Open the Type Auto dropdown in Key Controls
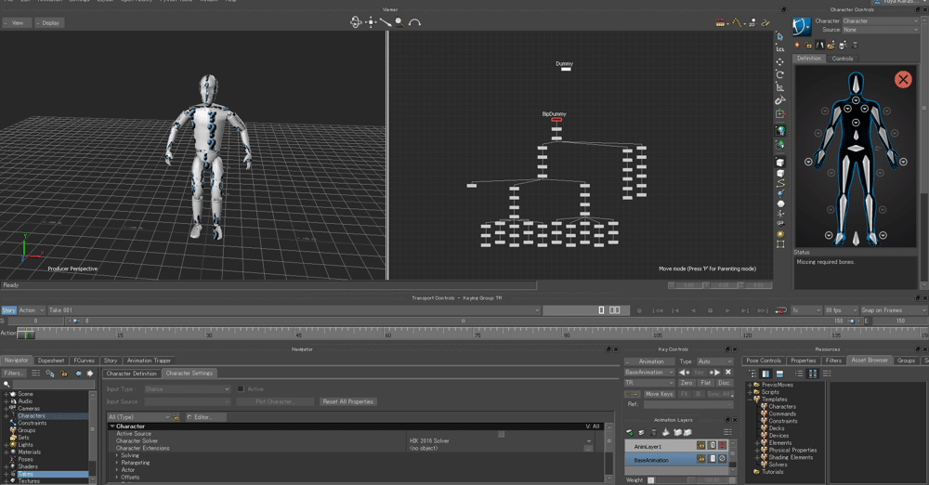This screenshot has width=929, height=485. coord(715,361)
